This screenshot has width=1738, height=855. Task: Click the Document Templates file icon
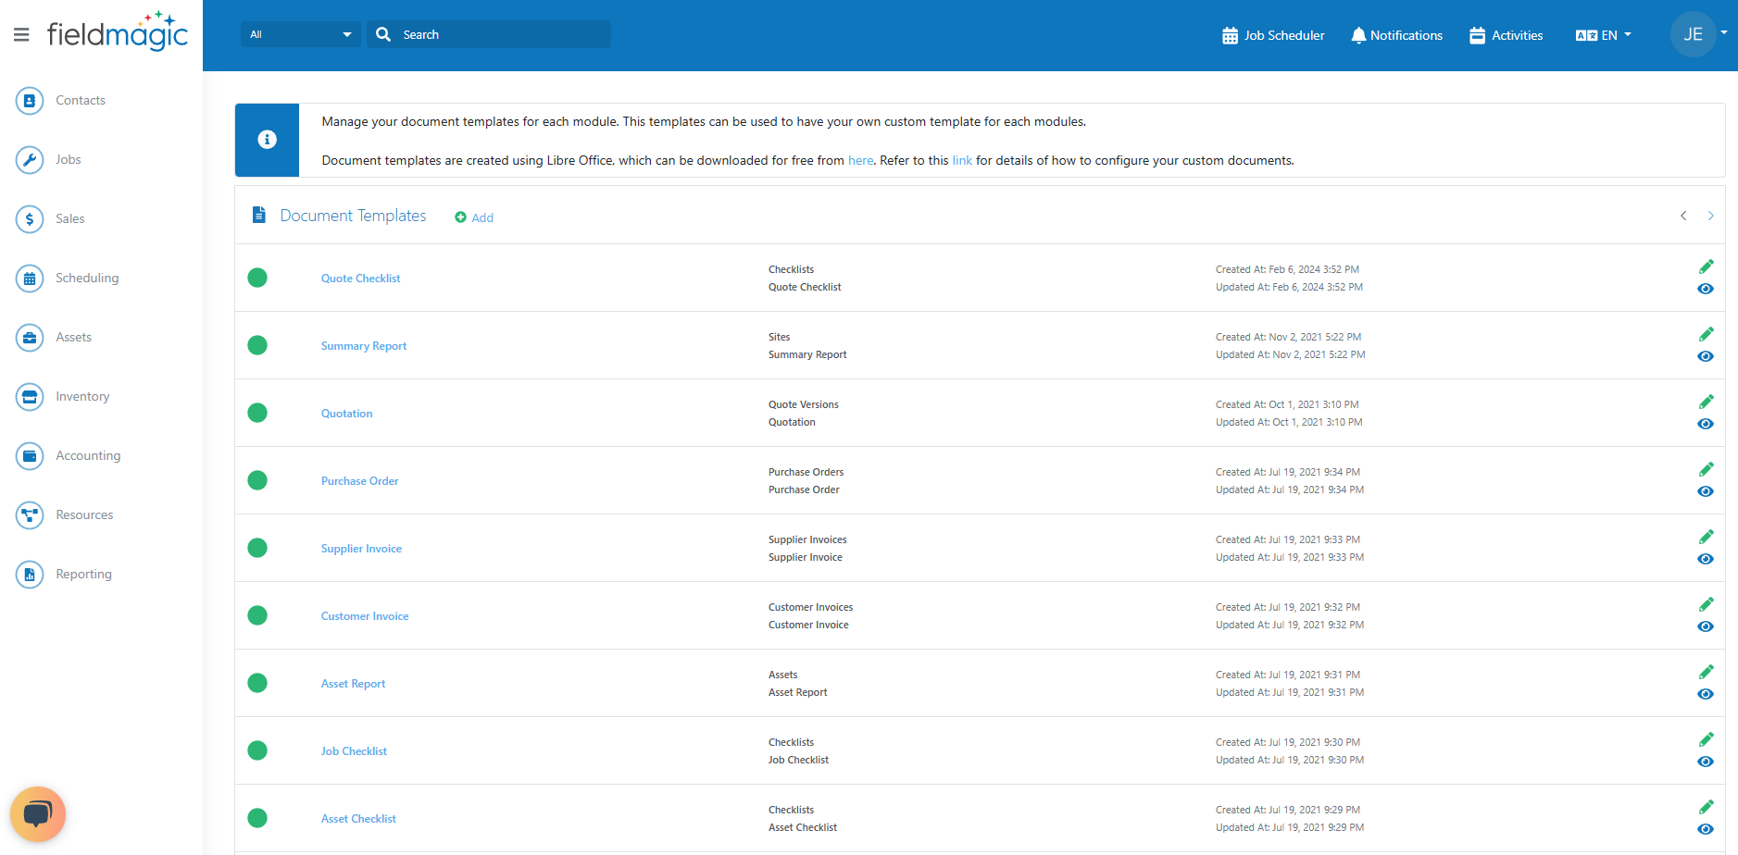pos(259,215)
